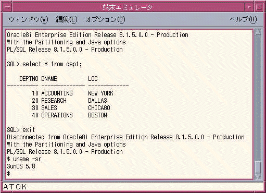Click the NEW YORK location value
This screenshot has width=266, height=193.
(100, 93)
